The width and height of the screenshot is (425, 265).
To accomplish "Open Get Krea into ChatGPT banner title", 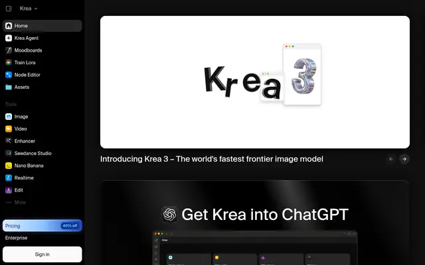I will coord(265,215).
